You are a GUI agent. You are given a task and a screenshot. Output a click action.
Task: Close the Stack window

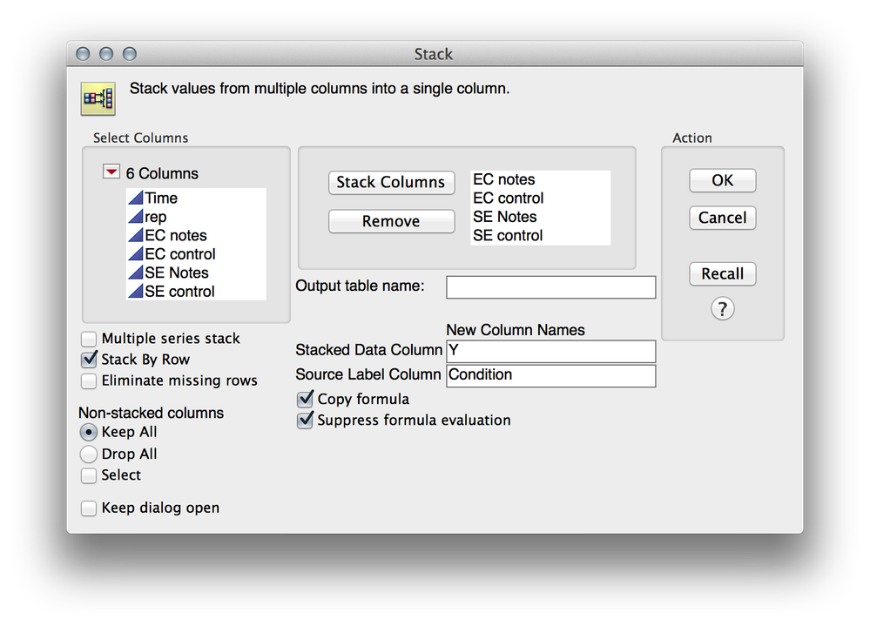click(x=83, y=54)
